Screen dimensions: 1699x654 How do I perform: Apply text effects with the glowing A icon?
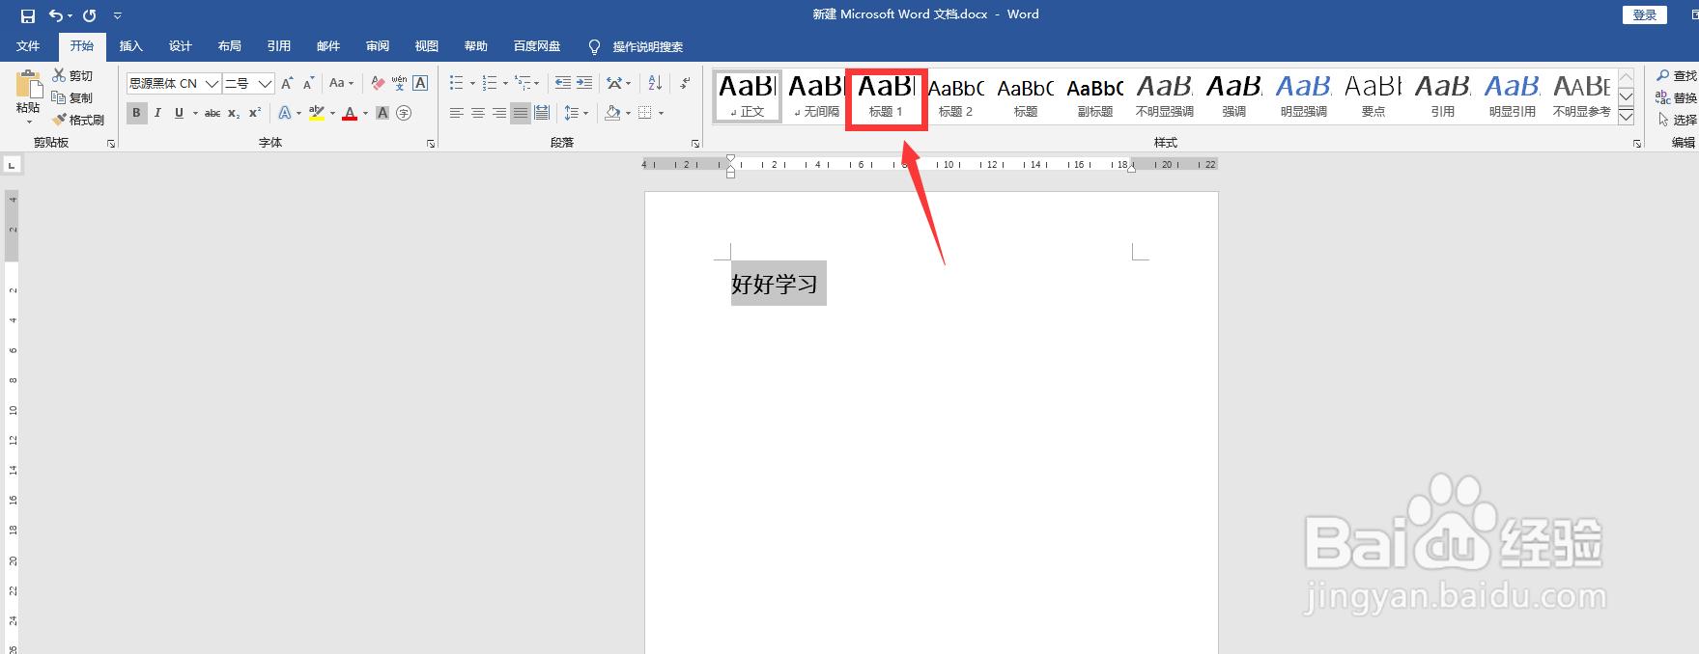(285, 113)
